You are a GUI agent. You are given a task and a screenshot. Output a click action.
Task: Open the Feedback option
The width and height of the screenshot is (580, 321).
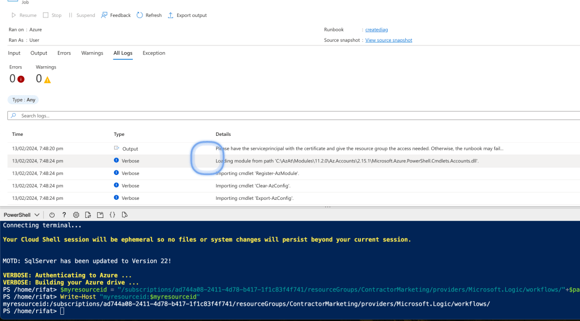tap(116, 15)
